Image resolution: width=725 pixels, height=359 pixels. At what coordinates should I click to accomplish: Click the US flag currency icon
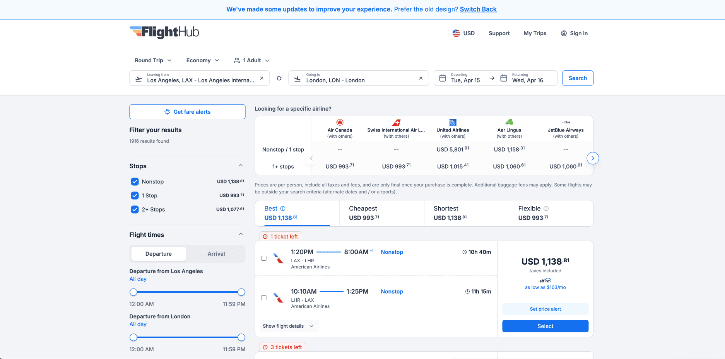(x=457, y=33)
